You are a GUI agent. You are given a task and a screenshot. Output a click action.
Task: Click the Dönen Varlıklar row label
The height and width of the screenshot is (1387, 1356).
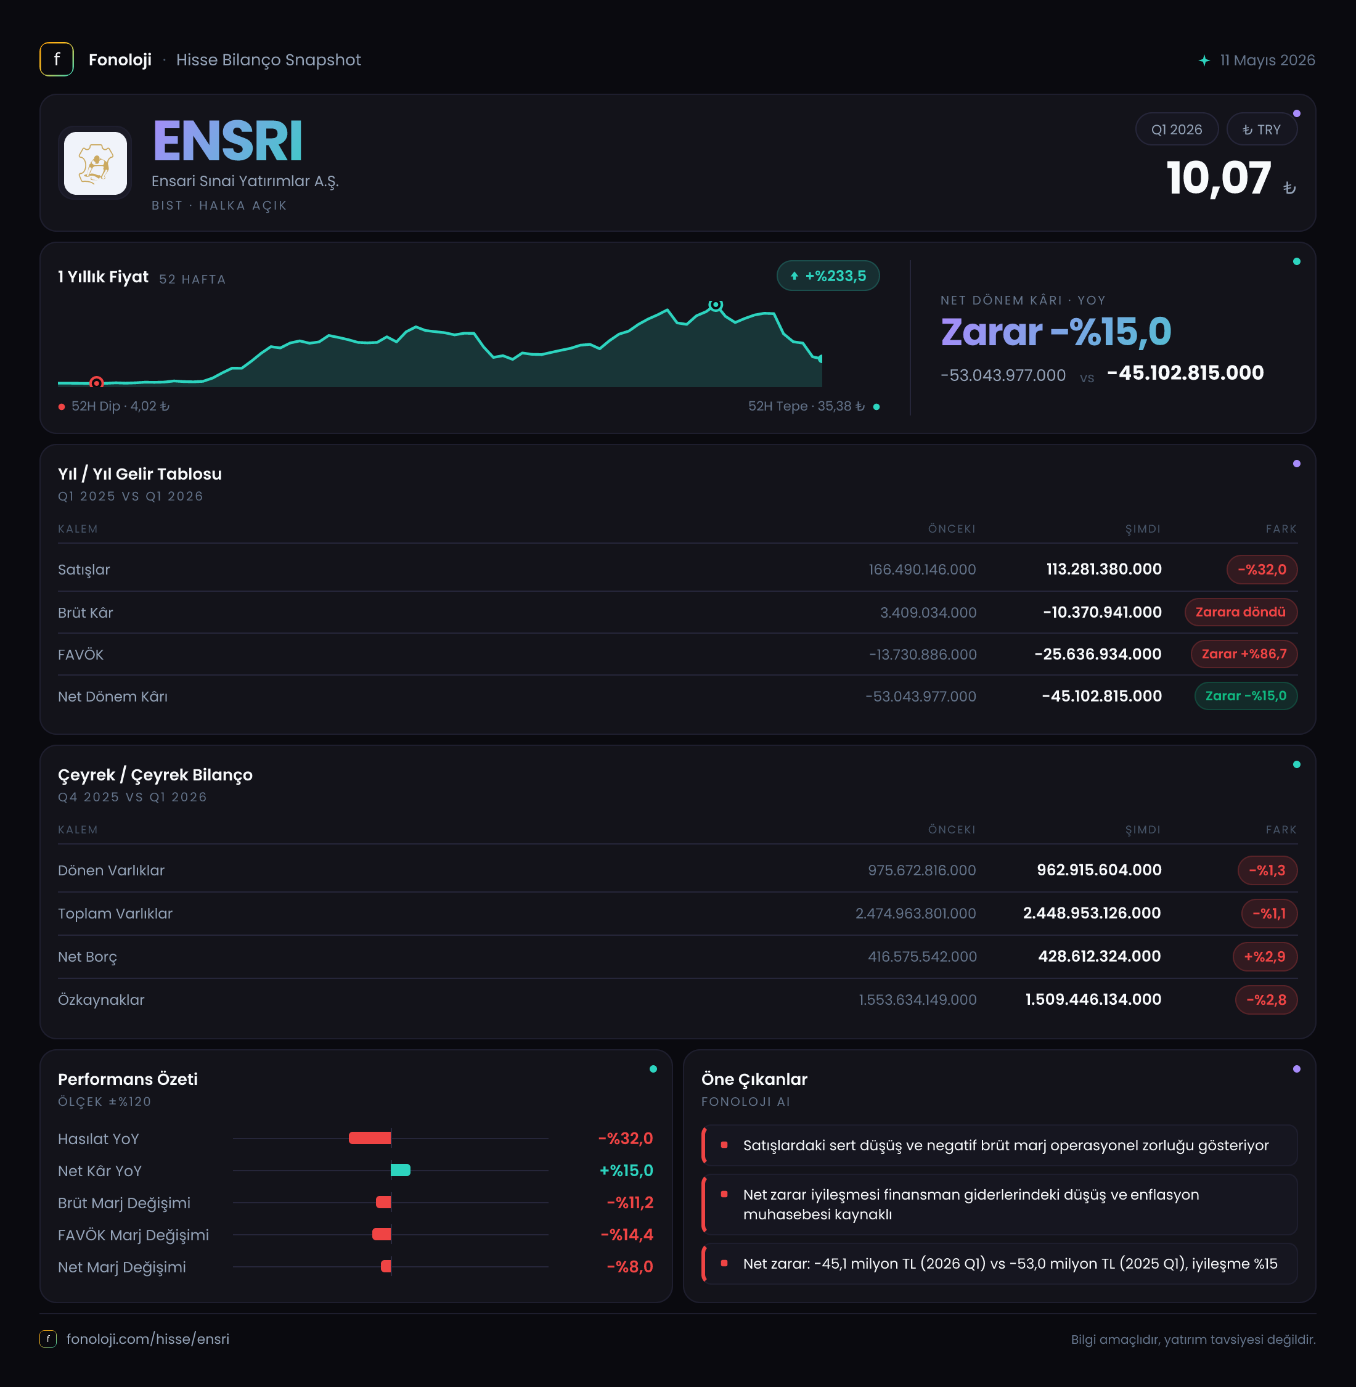111,870
